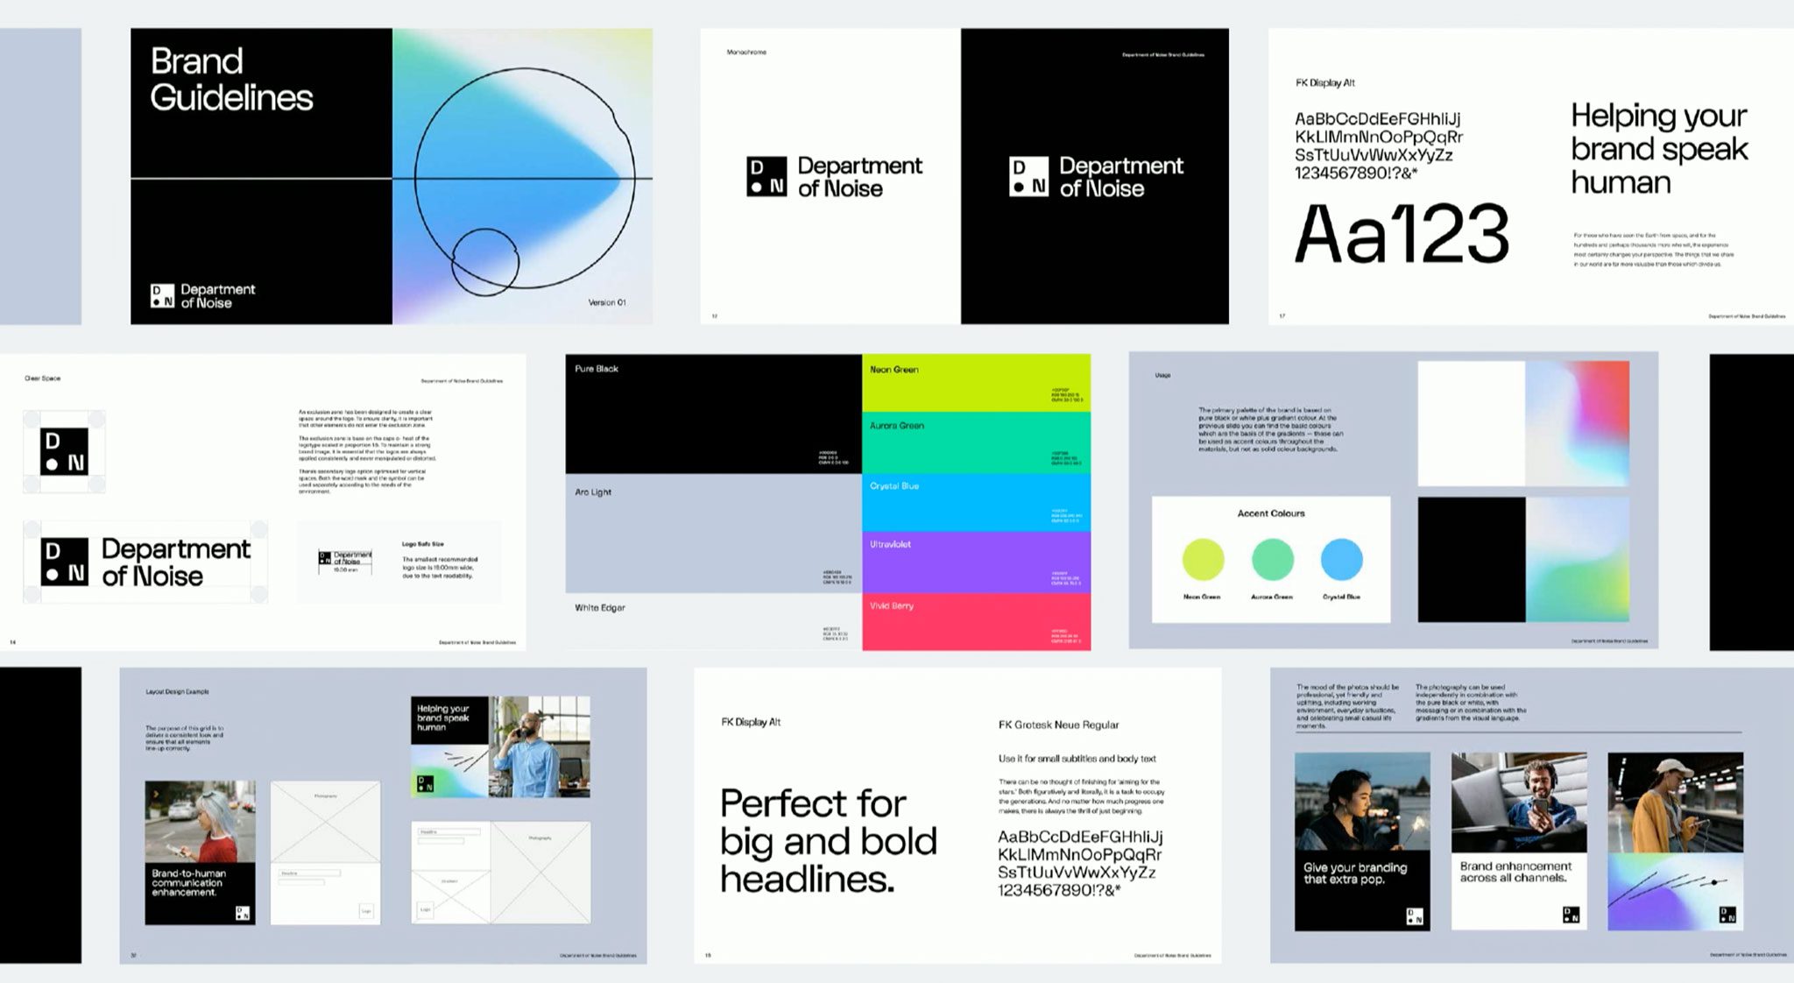Pick the Ultraviolet palette bar
This screenshot has width=1794, height=983.
coord(976,562)
